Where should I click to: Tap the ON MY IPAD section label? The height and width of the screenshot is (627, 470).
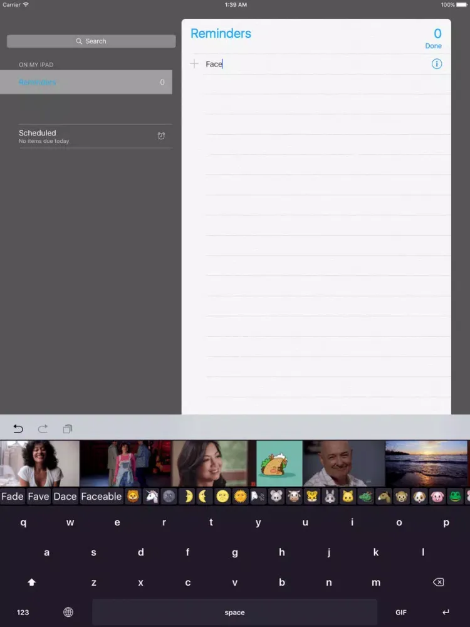point(36,65)
